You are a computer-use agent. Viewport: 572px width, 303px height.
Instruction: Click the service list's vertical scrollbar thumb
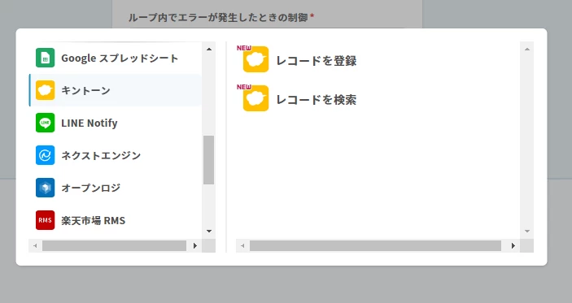point(208,160)
